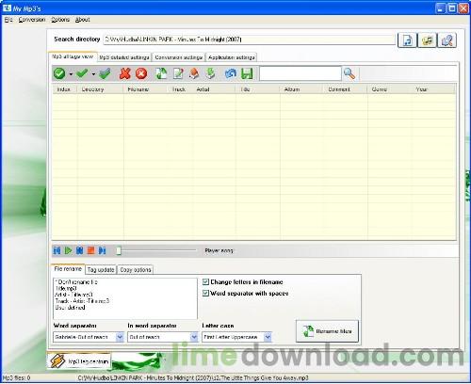The height and width of the screenshot is (384, 471).
Task: Toggle Word separator with spaces checkbox
Action: point(205,293)
